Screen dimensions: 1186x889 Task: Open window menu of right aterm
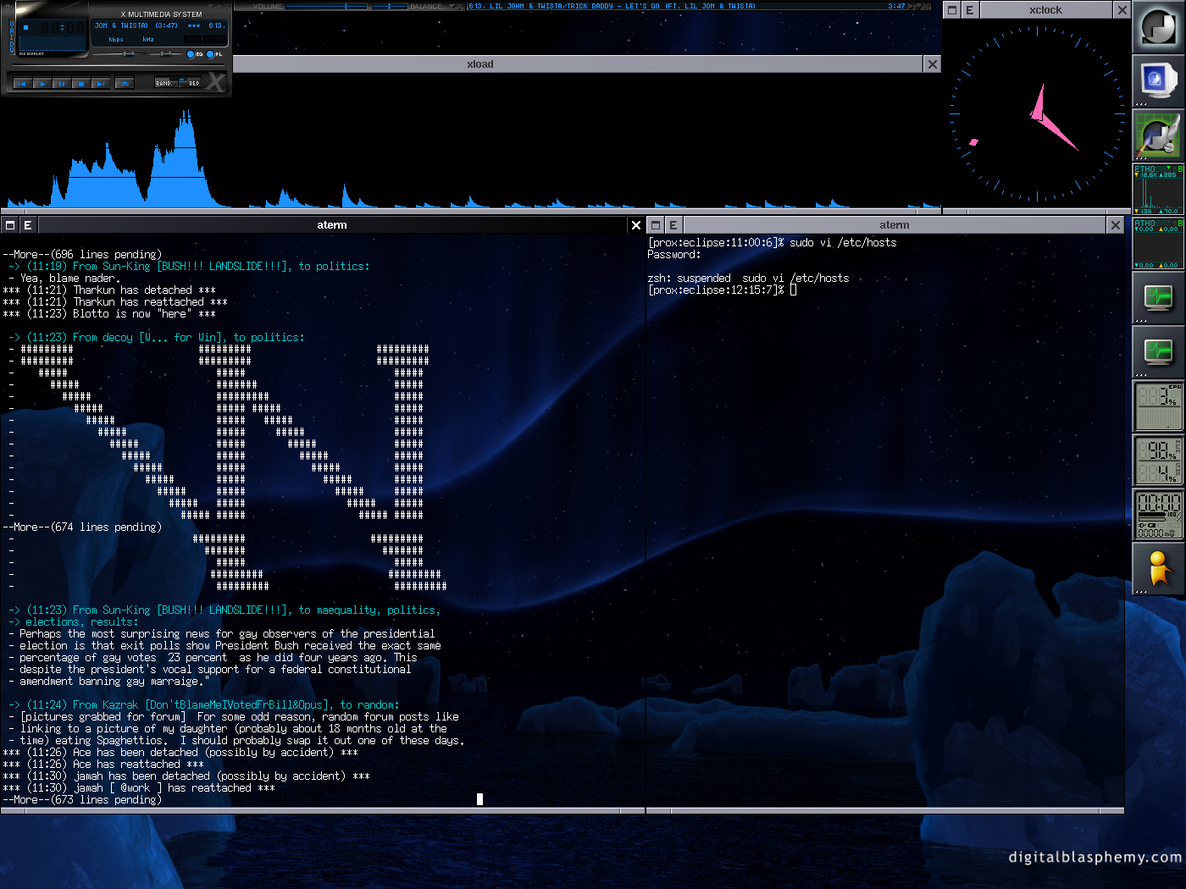656,225
